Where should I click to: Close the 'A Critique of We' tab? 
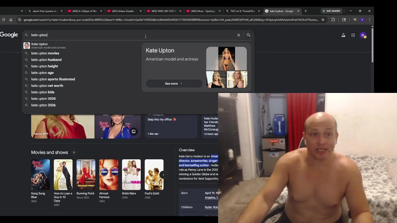tap(101, 11)
